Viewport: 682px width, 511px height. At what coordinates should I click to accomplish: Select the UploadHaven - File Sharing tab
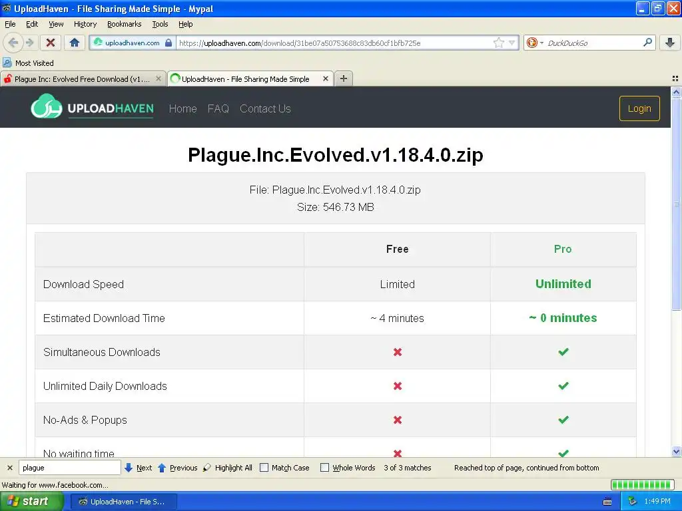pos(245,79)
